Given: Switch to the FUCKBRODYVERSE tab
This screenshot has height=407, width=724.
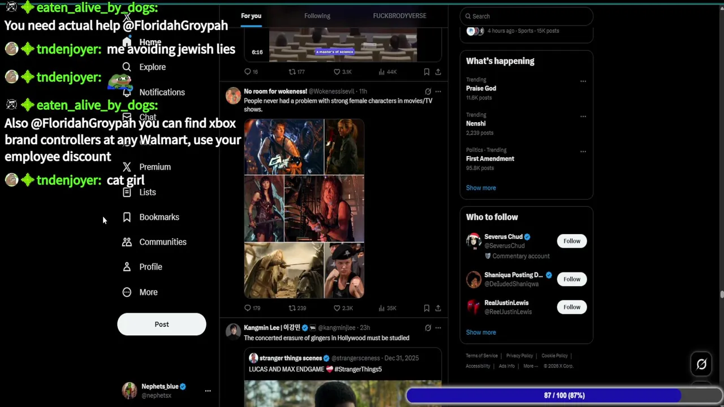Looking at the screenshot, I should (x=399, y=16).
